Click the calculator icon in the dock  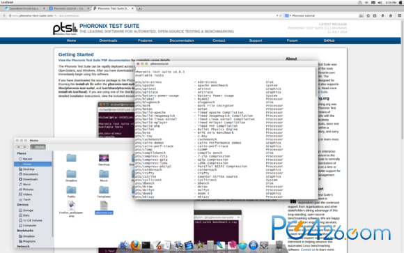point(210,245)
